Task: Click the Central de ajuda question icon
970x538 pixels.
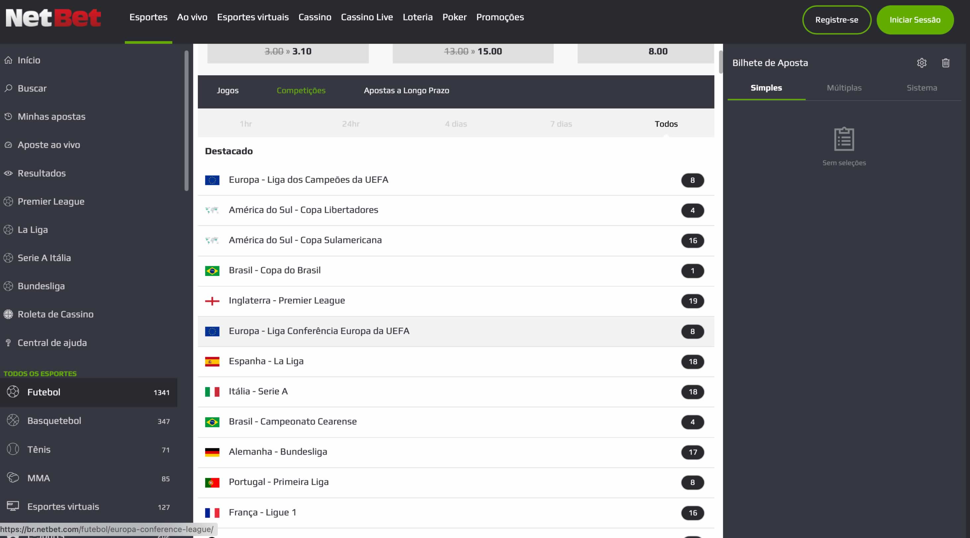Action: [x=8, y=343]
